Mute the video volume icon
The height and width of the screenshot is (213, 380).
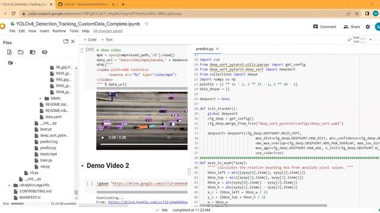[x=169, y=137]
